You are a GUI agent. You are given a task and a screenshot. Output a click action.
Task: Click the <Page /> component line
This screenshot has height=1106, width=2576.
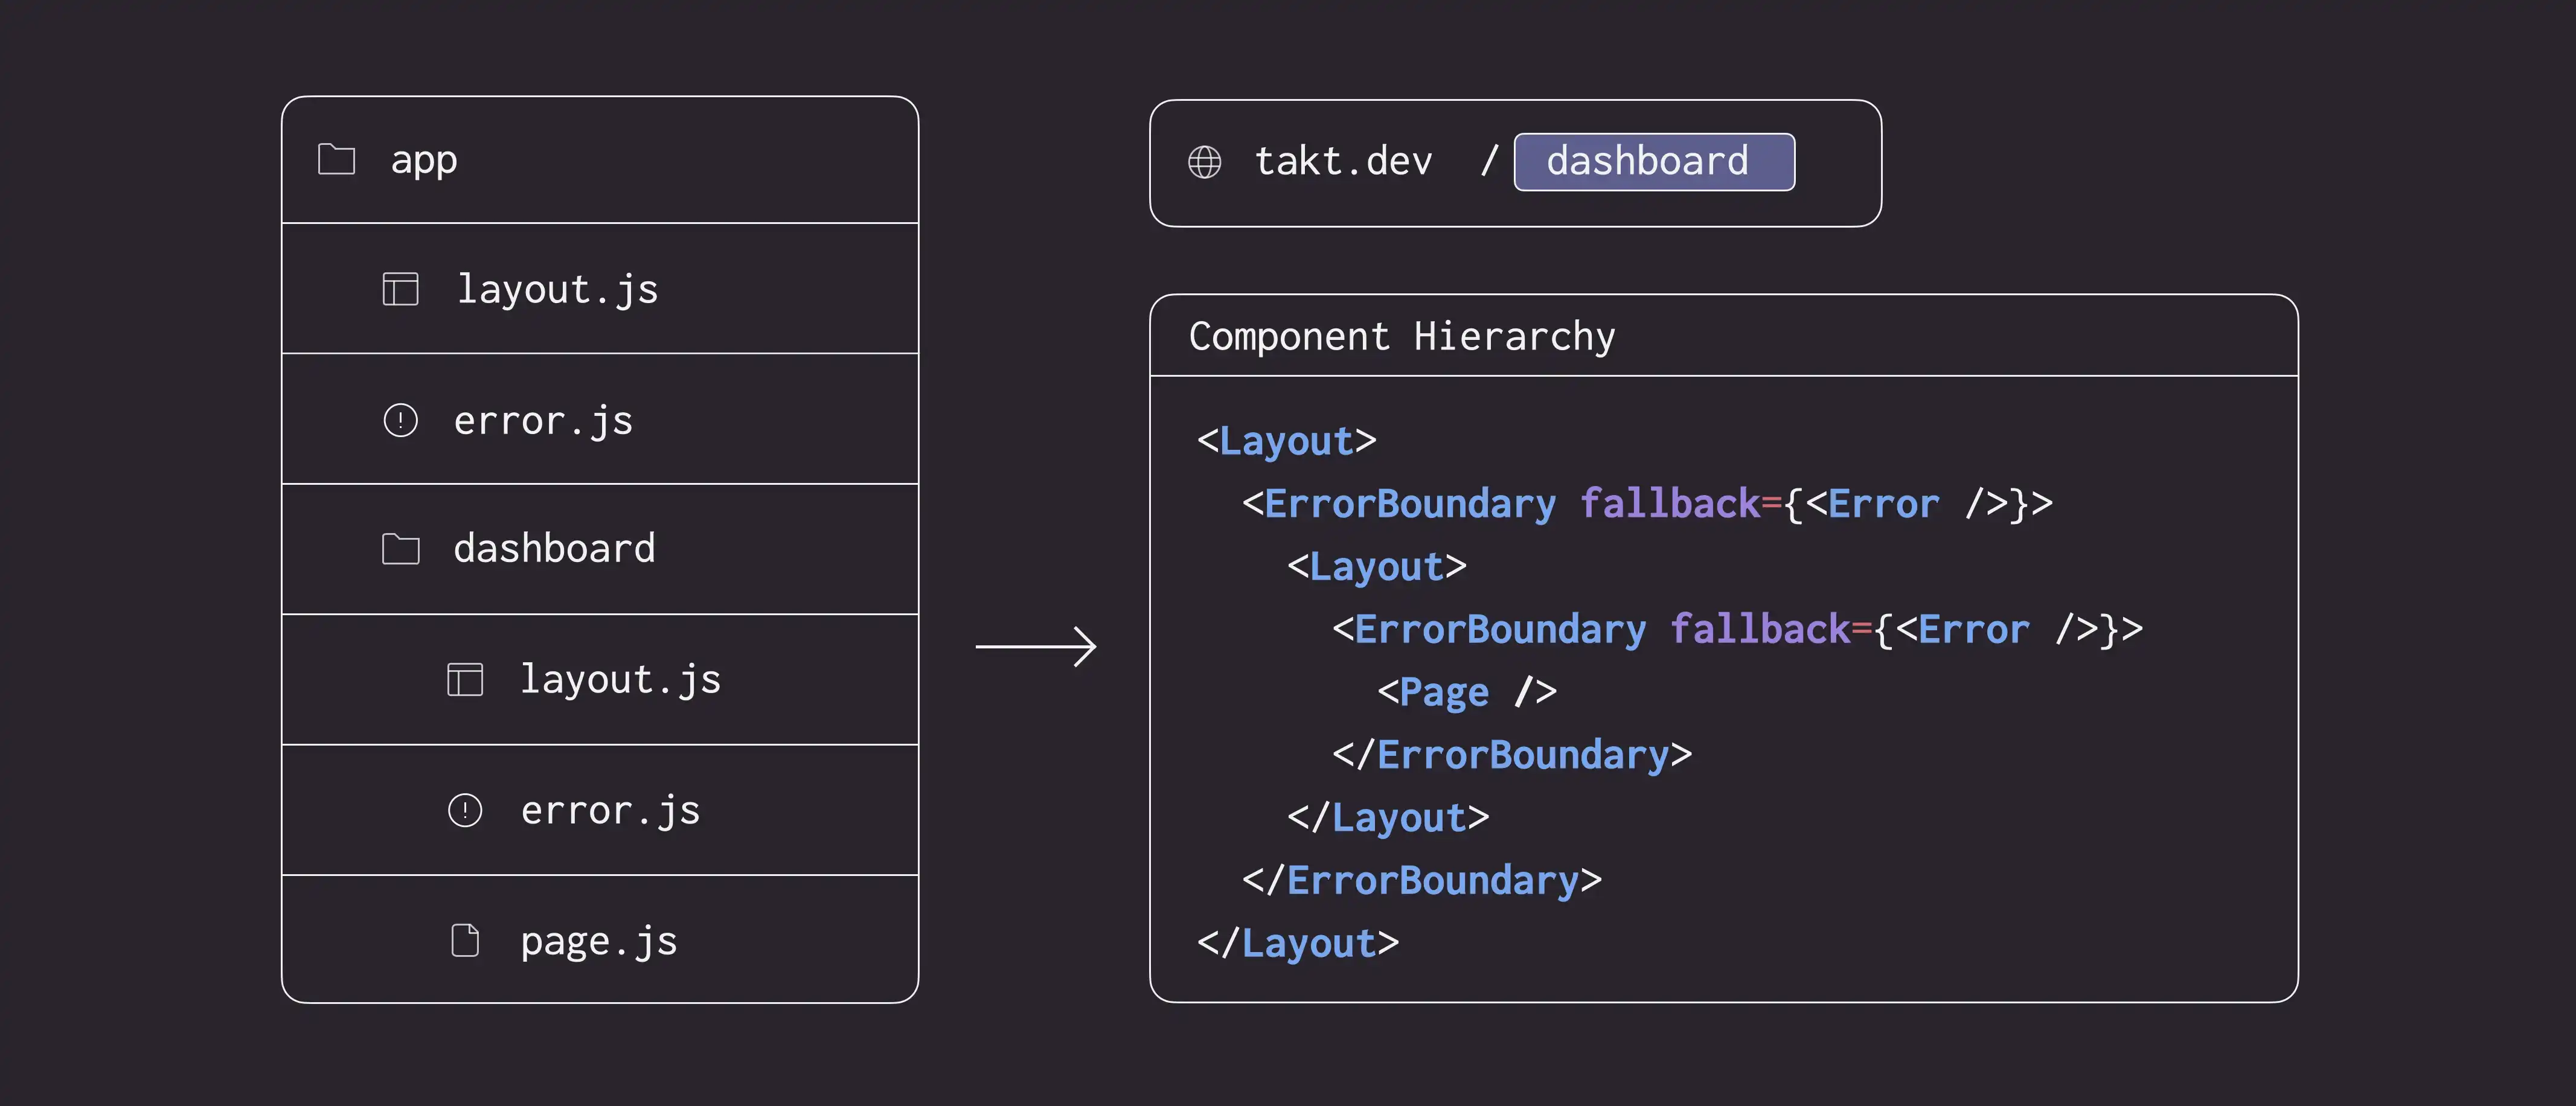(x=1466, y=692)
